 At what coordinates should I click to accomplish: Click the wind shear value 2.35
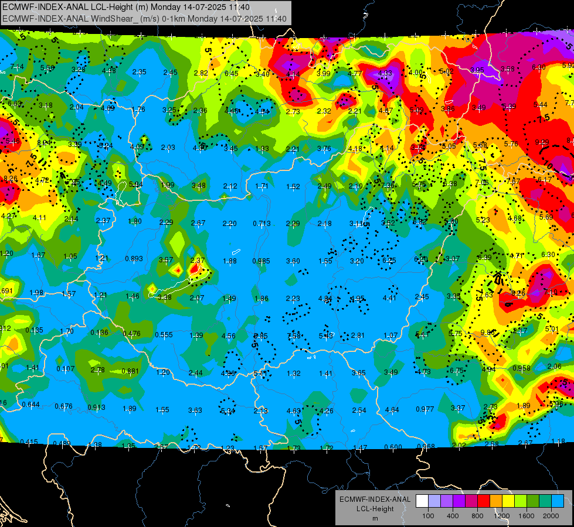[140, 71]
